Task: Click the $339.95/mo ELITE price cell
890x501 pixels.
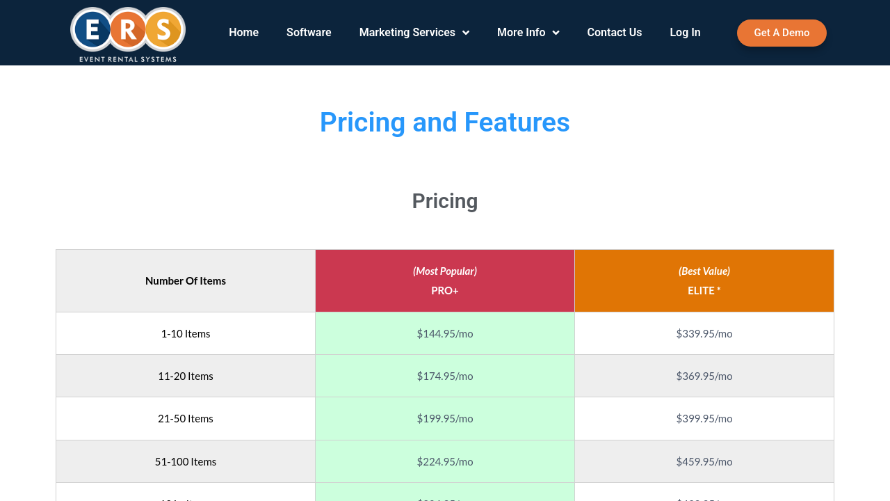Action: (x=704, y=334)
